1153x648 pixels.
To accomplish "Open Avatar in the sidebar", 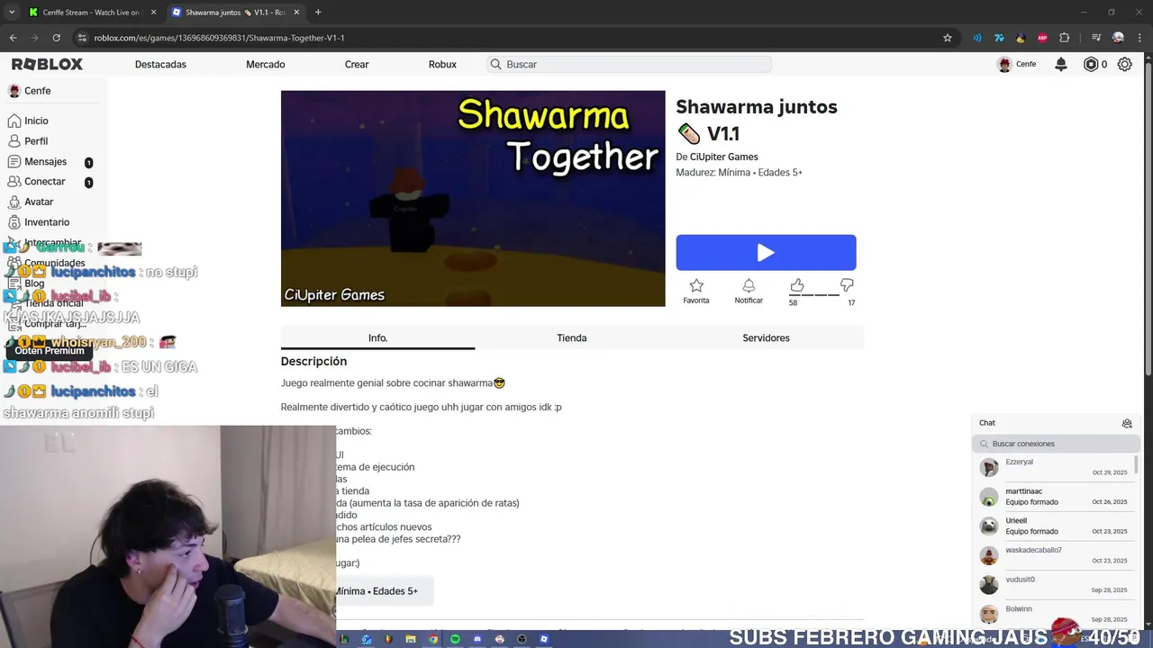I will [x=39, y=202].
